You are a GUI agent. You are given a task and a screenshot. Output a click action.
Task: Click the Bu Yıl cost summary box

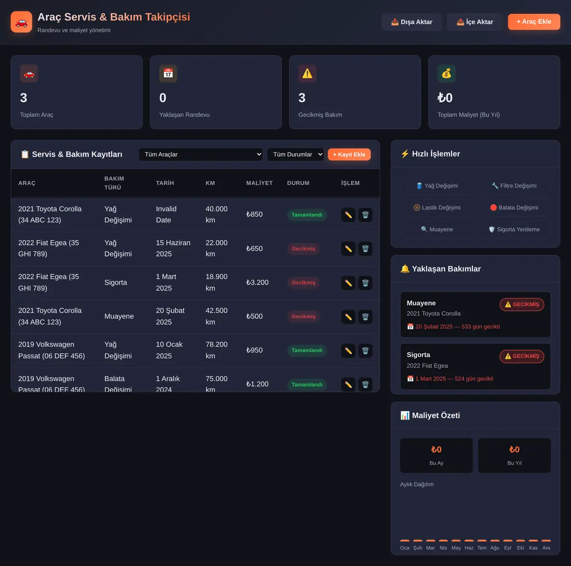coord(514,455)
